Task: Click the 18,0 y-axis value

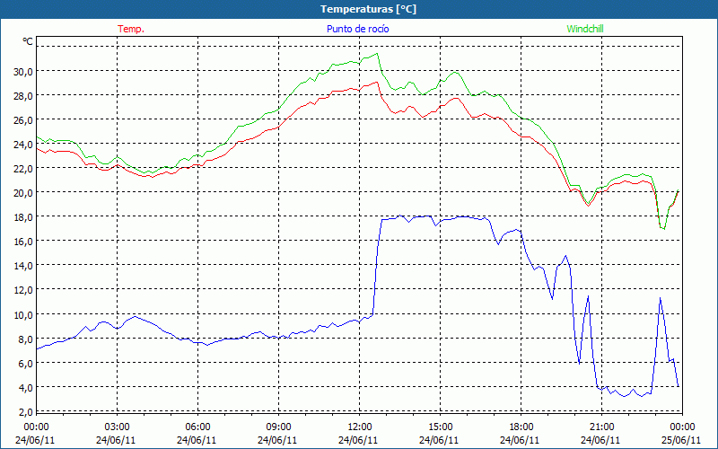Action: (x=24, y=217)
